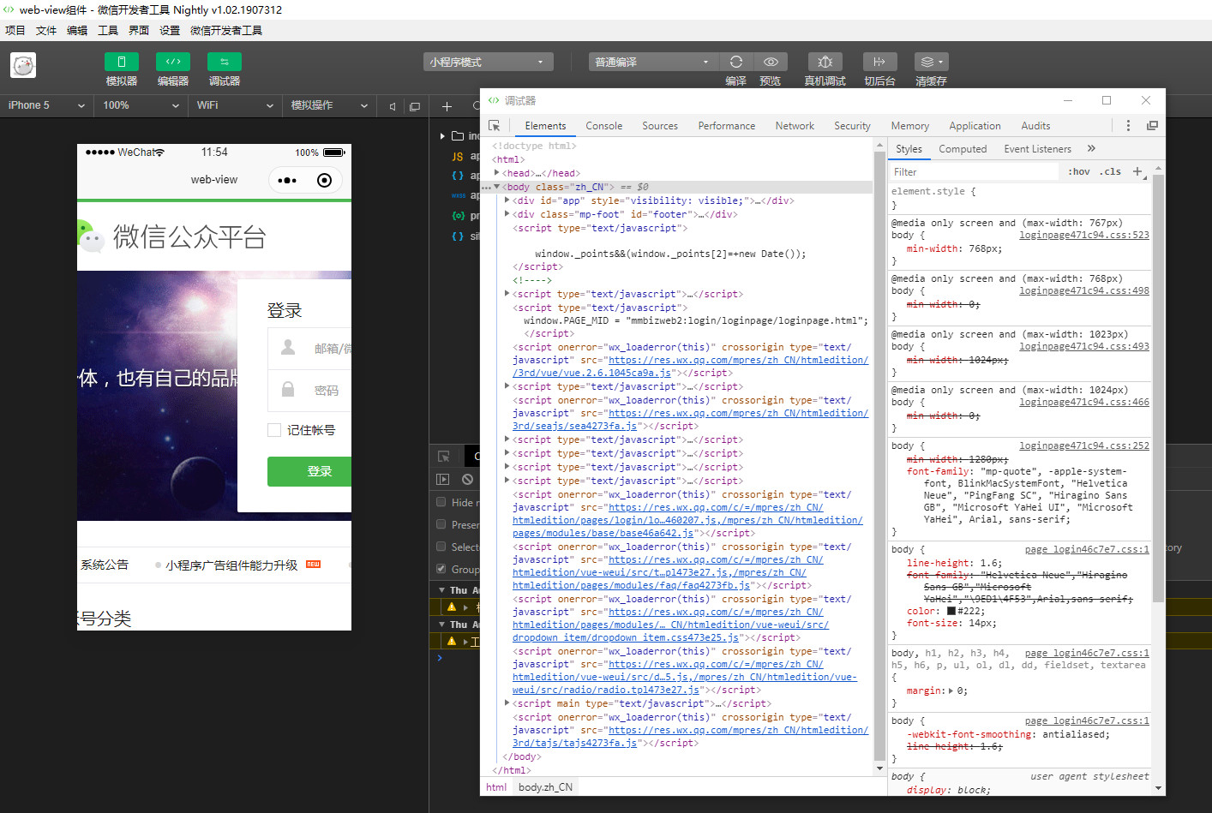Mute the simulator sound speaker icon
1212x813 pixels.
[x=393, y=106]
